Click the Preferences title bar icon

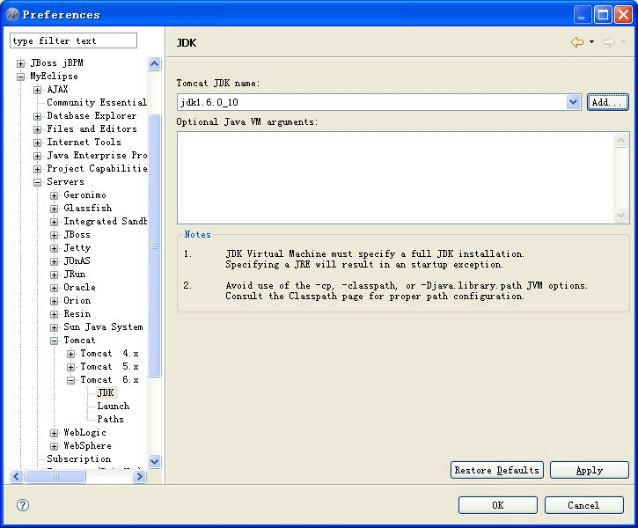13,15
